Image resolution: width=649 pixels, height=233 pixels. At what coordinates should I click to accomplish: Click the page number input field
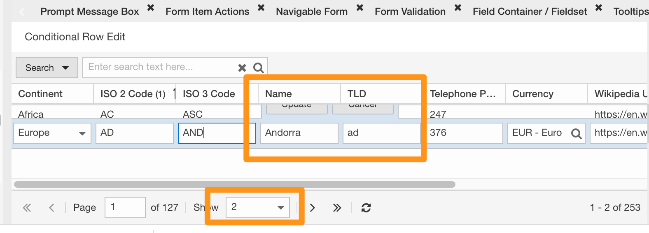(125, 207)
